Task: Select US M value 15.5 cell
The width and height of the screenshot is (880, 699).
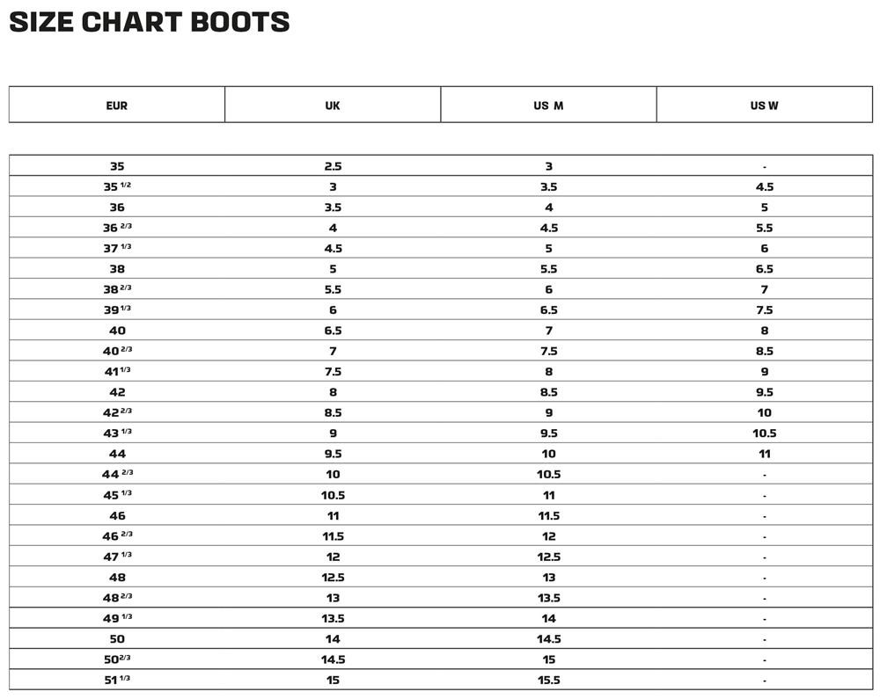Action: [548, 680]
